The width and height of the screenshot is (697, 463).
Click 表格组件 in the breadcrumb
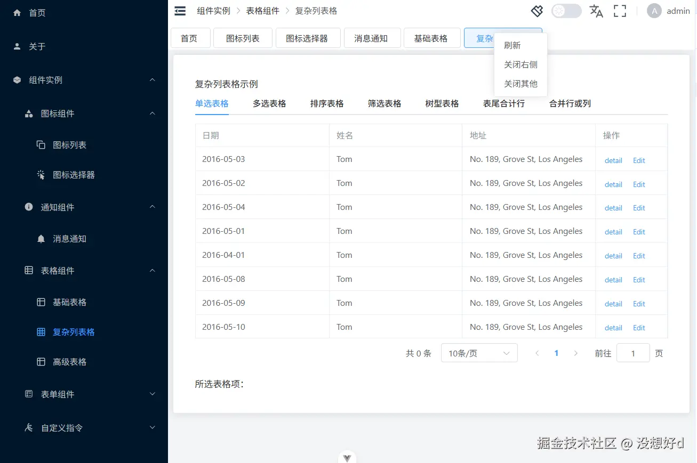pyautogui.click(x=263, y=11)
